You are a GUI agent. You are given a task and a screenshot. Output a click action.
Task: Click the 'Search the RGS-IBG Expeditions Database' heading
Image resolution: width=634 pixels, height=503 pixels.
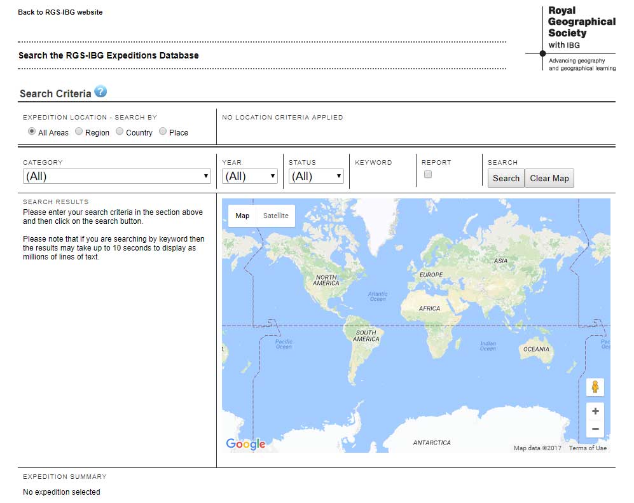[x=108, y=55]
